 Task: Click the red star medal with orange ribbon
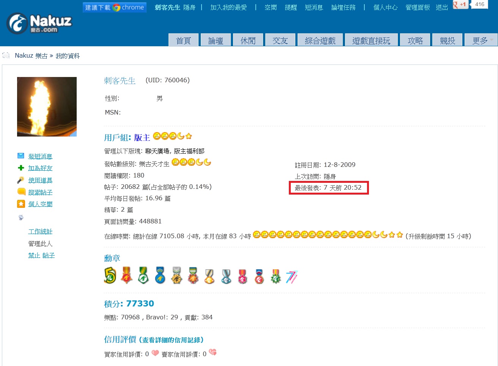126,275
